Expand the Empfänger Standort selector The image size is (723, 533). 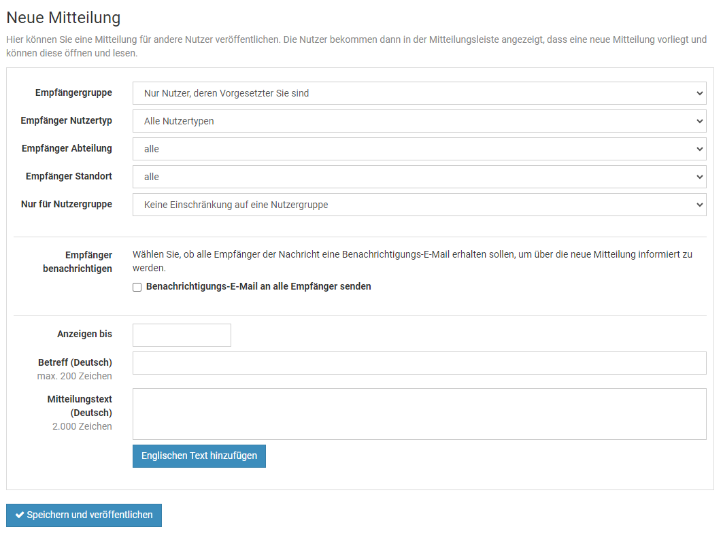(419, 177)
